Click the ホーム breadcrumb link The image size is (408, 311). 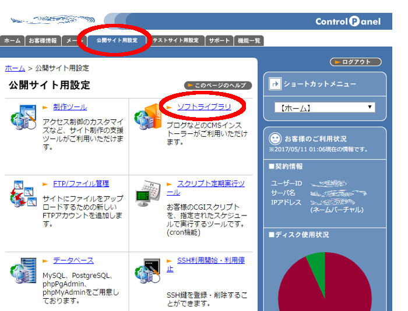coord(15,68)
